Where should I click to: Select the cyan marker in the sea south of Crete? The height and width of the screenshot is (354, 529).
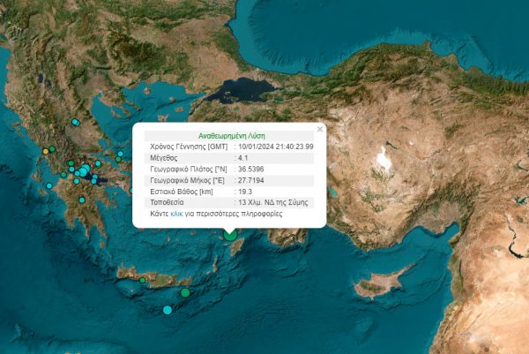pyautogui.click(x=168, y=310)
